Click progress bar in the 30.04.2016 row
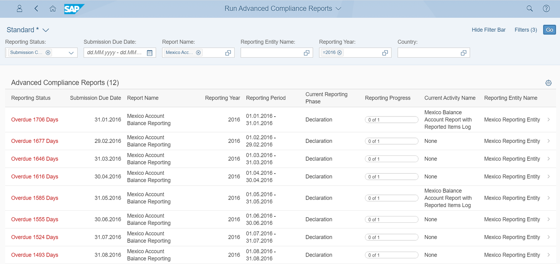The width and height of the screenshot is (560, 264). click(x=392, y=176)
